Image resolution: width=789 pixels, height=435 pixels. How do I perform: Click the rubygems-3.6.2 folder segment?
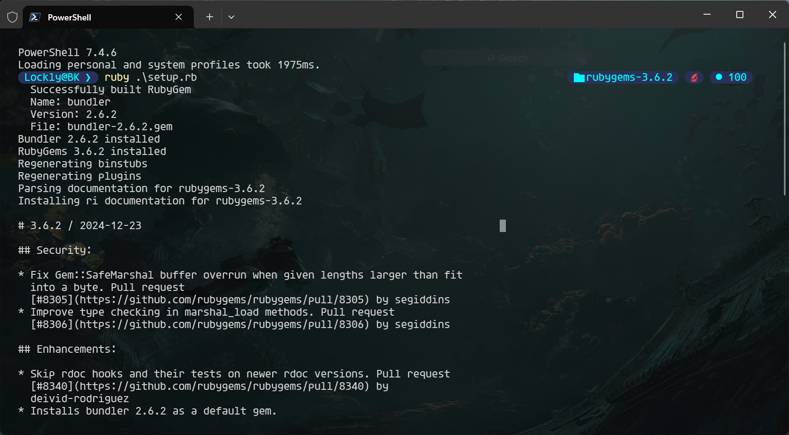point(623,77)
